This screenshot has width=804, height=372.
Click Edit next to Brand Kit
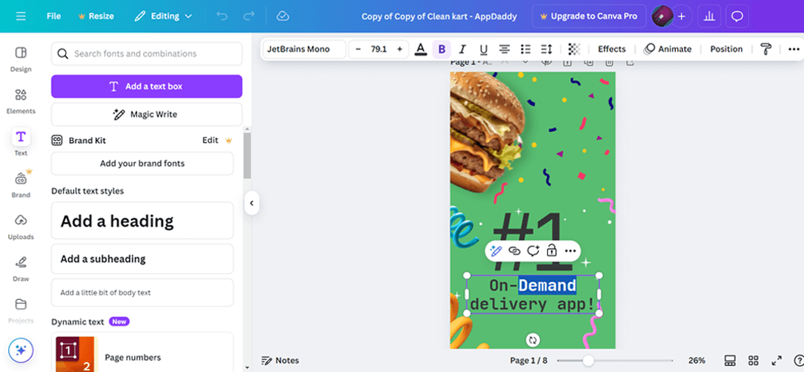[x=210, y=140]
